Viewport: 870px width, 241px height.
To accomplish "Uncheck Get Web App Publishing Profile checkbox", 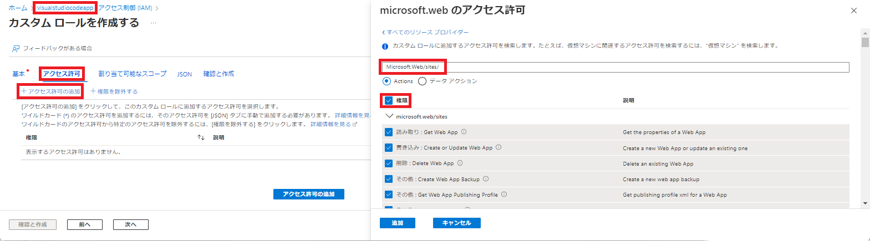I will coord(389,194).
